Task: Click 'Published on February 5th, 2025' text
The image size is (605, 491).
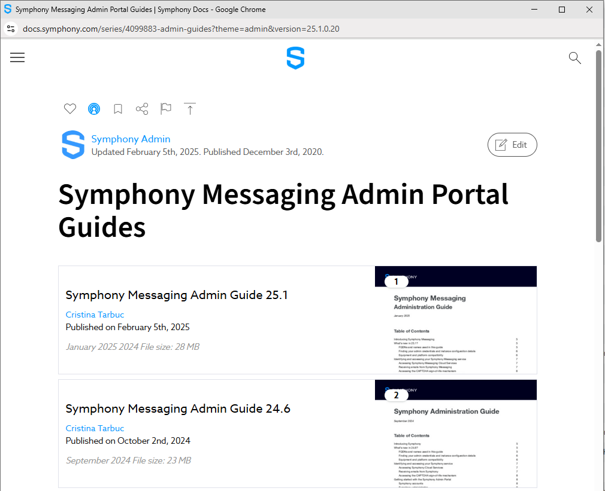Action: click(128, 327)
